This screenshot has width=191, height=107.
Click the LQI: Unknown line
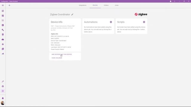55,43
